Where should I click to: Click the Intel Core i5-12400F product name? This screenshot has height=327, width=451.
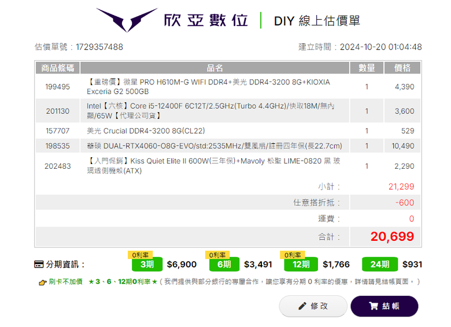210,111
